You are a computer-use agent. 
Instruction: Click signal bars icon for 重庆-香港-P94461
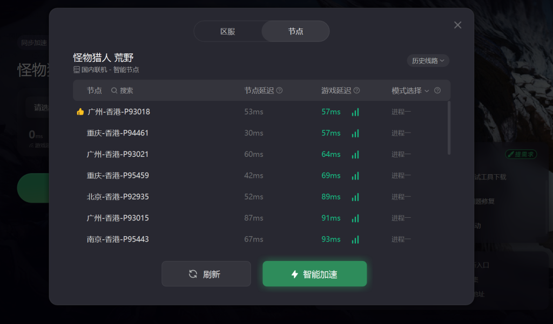tap(355, 134)
